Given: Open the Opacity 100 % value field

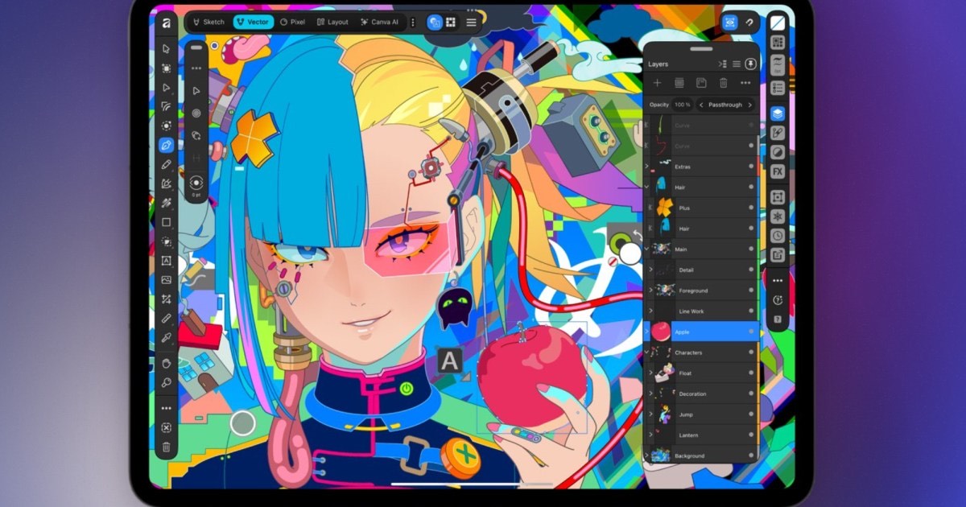Looking at the screenshot, I should click(x=683, y=105).
